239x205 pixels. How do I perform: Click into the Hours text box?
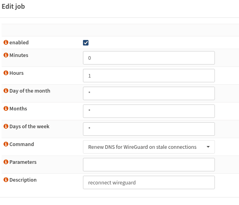[x=149, y=76]
